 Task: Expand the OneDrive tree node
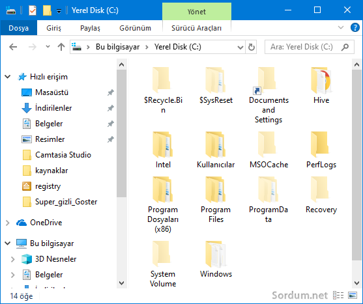[8, 223]
